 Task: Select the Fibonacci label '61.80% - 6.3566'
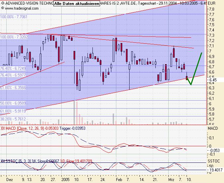[13, 88]
